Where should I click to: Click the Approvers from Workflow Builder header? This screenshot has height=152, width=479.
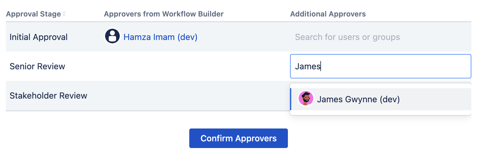pos(164,14)
